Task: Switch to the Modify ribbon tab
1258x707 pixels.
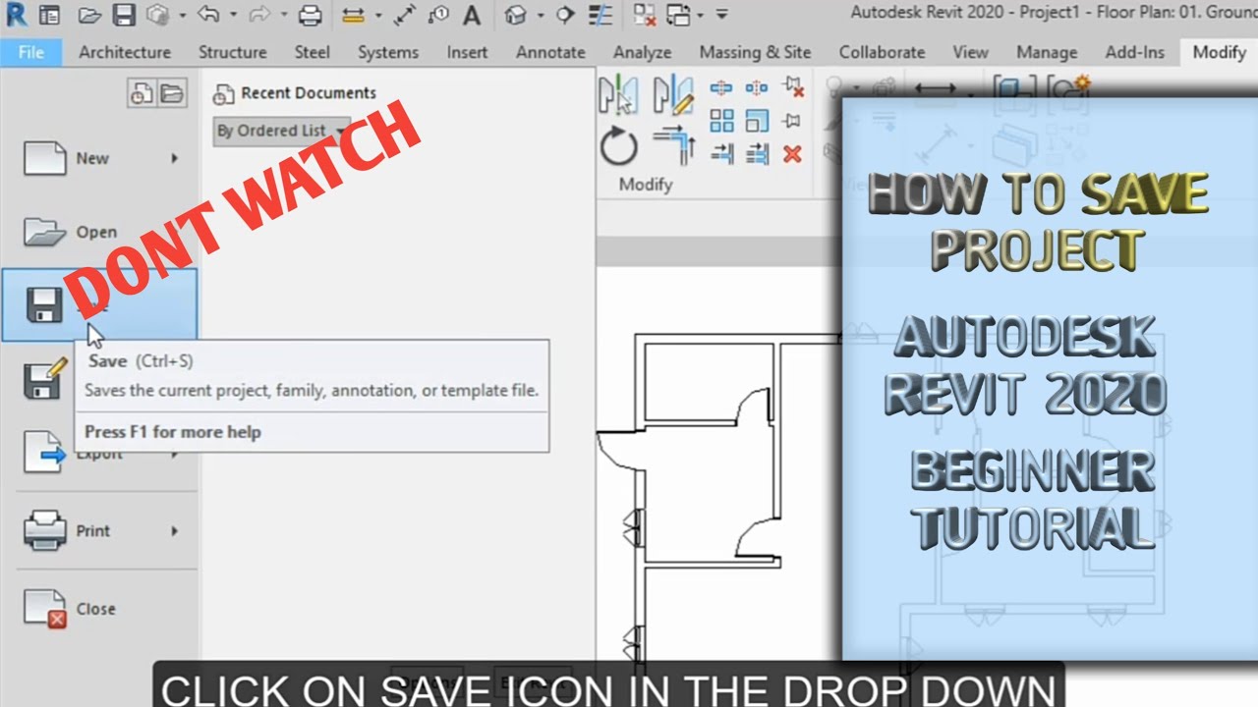Action: [1219, 52]
